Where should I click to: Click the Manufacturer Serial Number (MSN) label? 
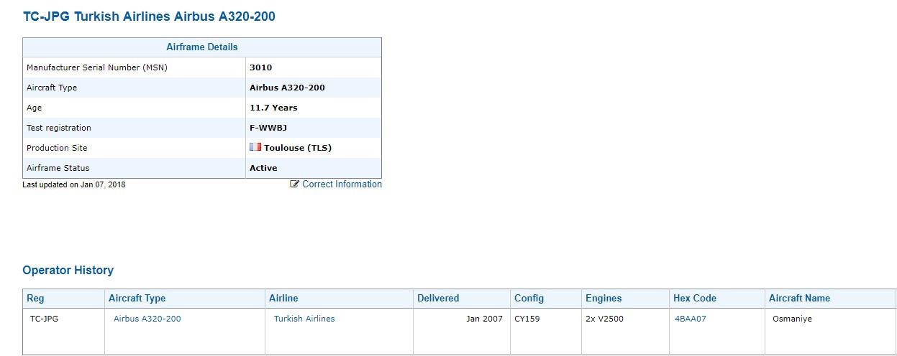click(x=97, y=67)
